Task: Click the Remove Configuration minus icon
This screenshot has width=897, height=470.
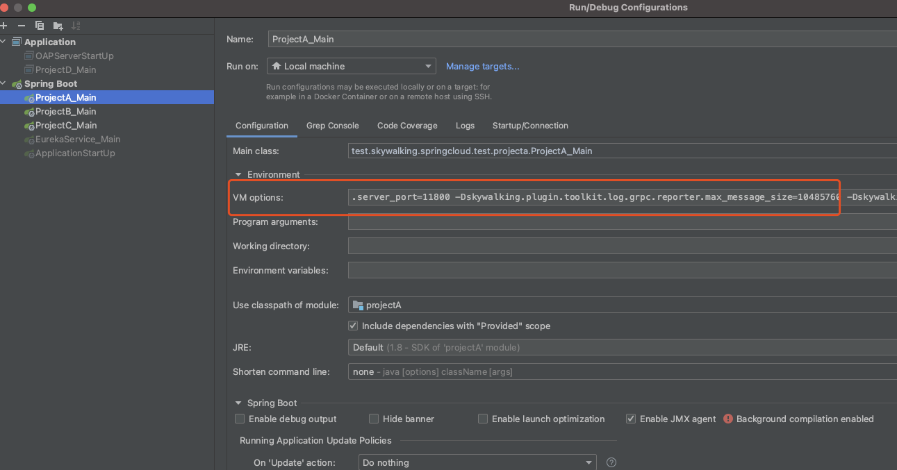Action: pos(22,26)
